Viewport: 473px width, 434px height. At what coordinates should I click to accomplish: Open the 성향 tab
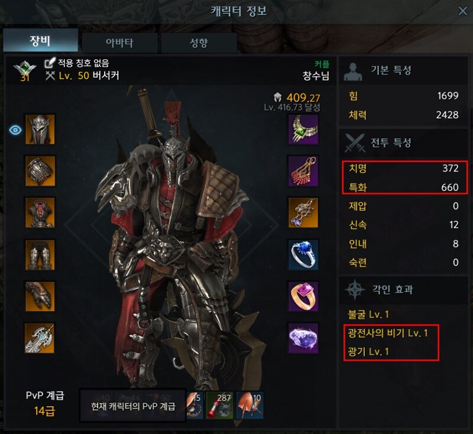coord(199,43)
